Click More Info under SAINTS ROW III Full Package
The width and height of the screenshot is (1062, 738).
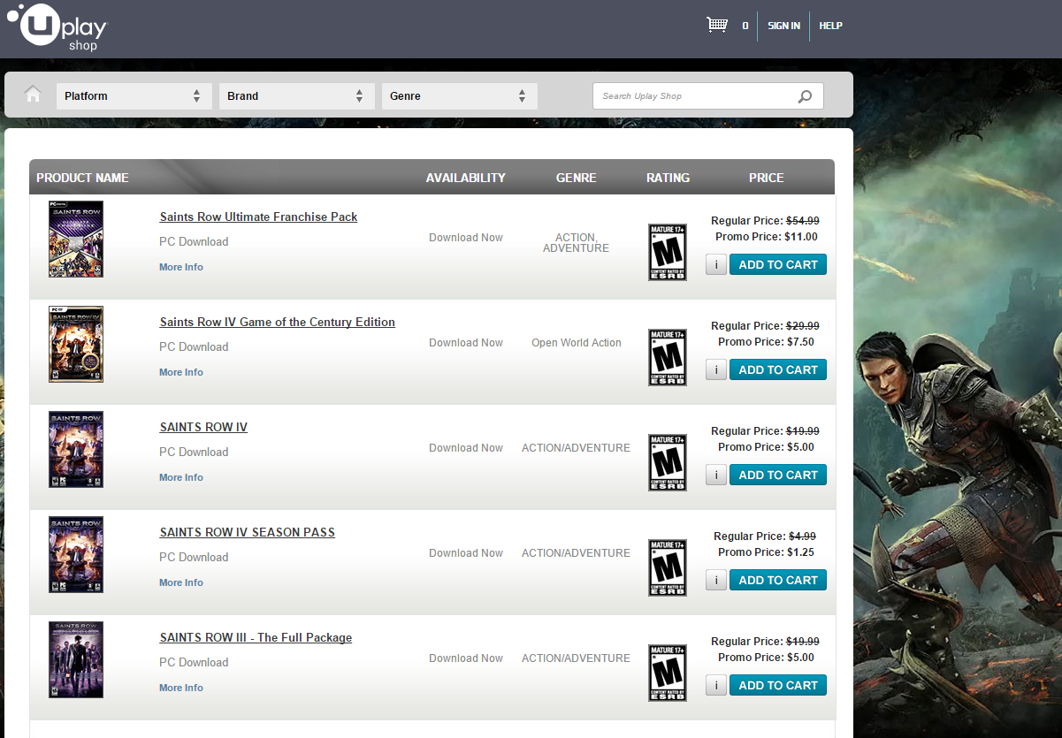pyautogui.click(x=181, y=688)
